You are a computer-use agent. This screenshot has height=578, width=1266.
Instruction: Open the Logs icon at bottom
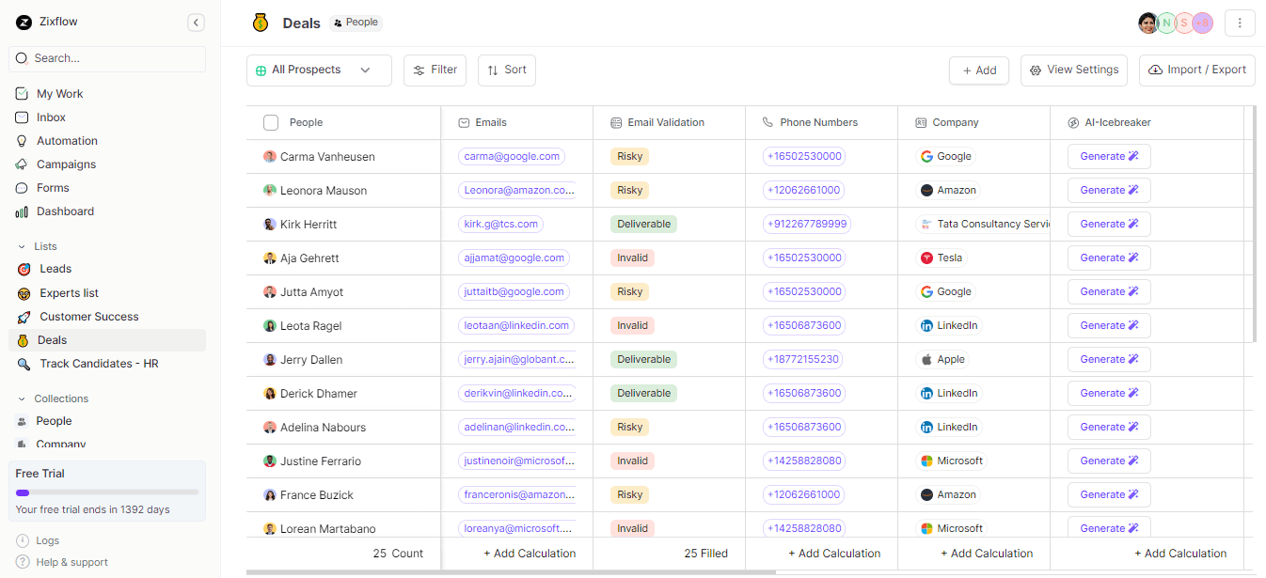point(22,540)
